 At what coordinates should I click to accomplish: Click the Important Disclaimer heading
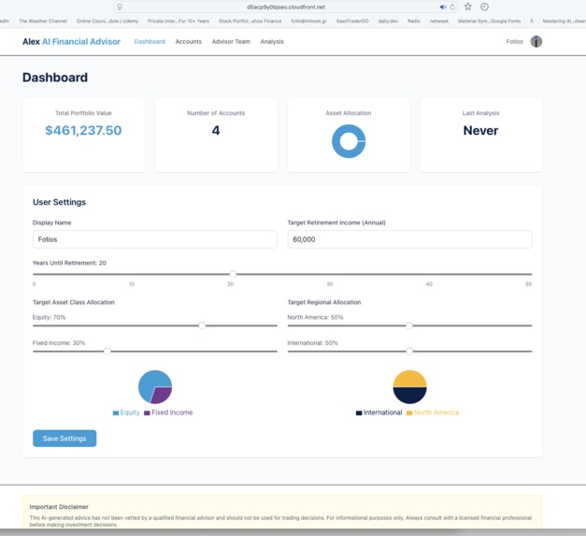[59, 507]
